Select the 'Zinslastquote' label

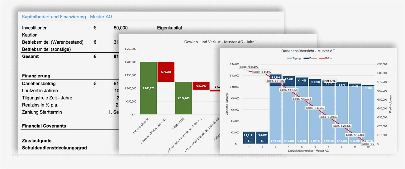coord(37,141)
